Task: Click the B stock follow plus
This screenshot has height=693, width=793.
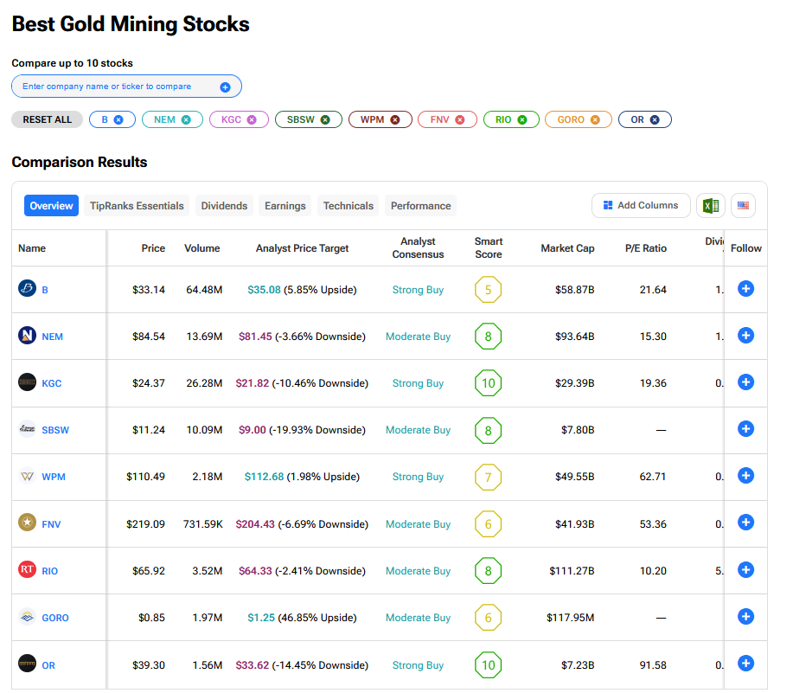Action: 745,289
